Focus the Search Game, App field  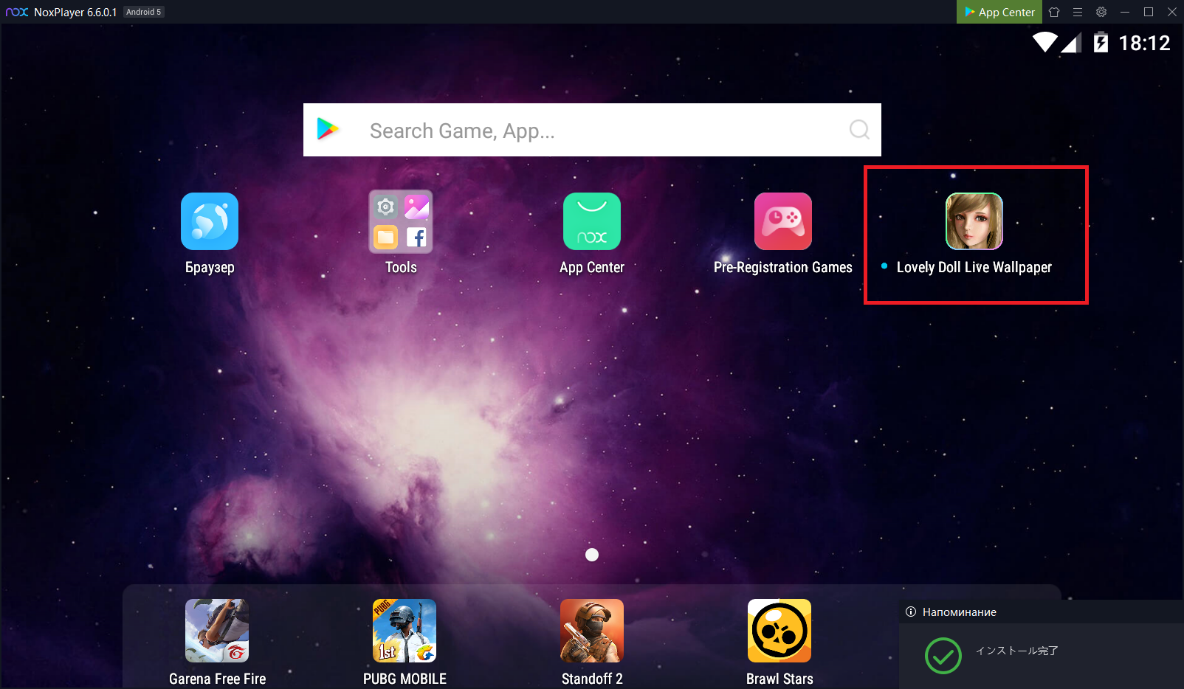pos(592,130)
